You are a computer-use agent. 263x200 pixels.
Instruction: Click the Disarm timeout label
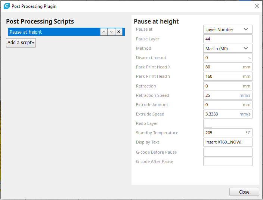(x=151, y=58)
